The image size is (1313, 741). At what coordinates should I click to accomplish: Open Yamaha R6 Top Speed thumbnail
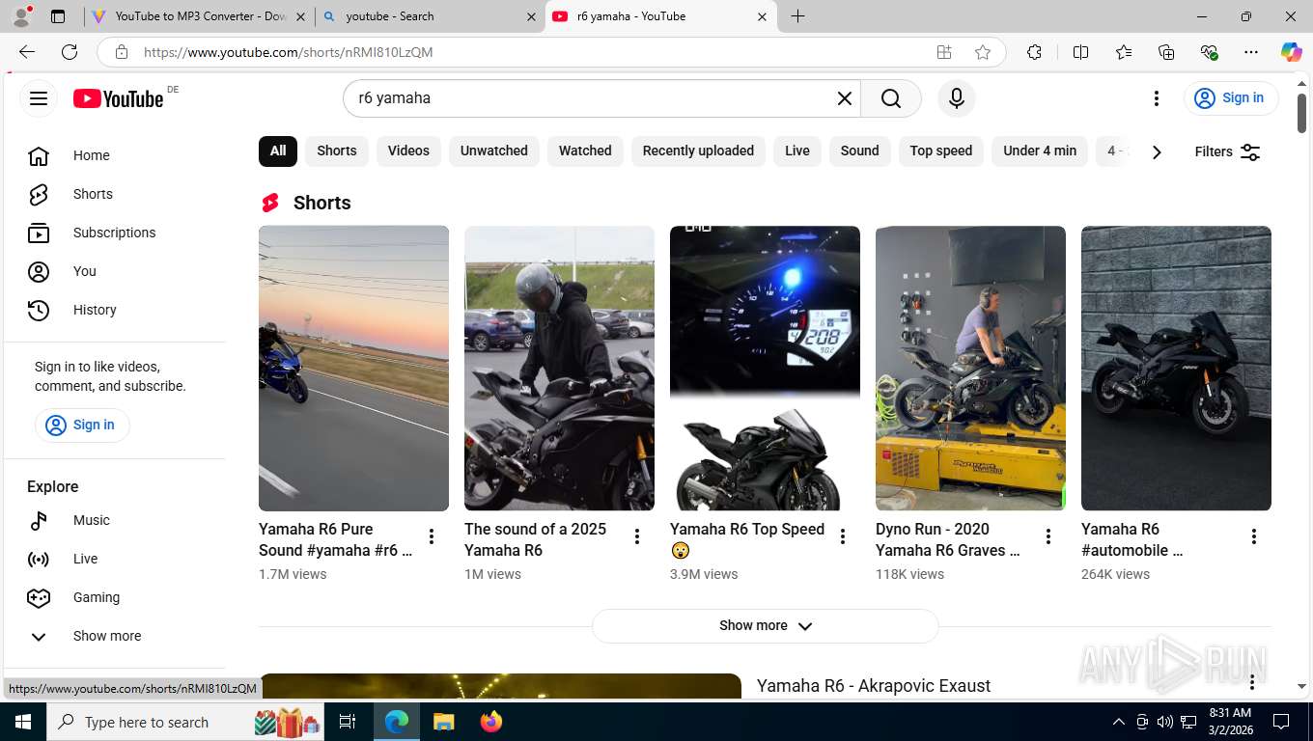[x=765, y=368]
